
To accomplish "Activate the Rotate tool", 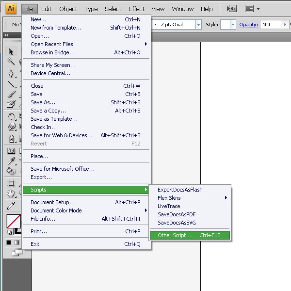I will pos(11,117).
